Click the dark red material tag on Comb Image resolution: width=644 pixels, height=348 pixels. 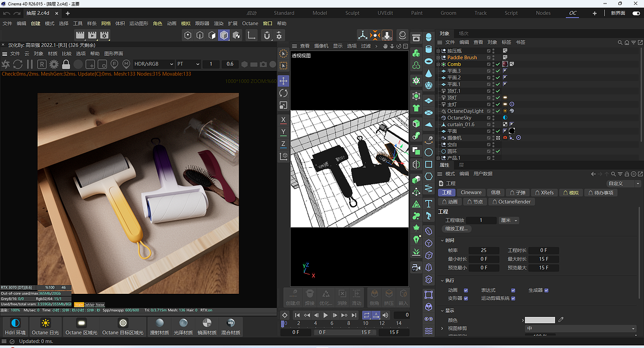click(505, 64)
